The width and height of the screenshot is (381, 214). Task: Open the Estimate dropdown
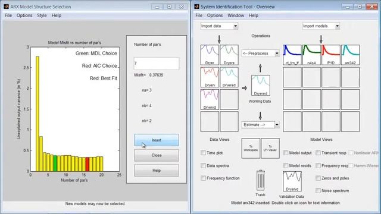pyautogui.click(x=261, y=125)
